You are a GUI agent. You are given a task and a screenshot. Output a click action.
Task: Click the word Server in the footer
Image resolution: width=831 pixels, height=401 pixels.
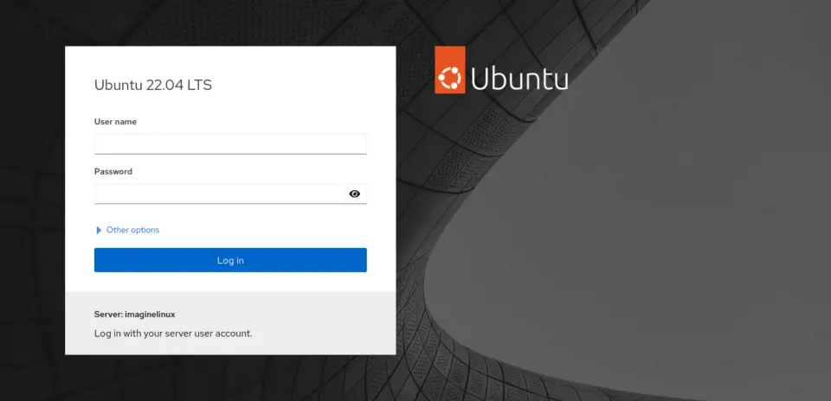[x=108, y=315]
